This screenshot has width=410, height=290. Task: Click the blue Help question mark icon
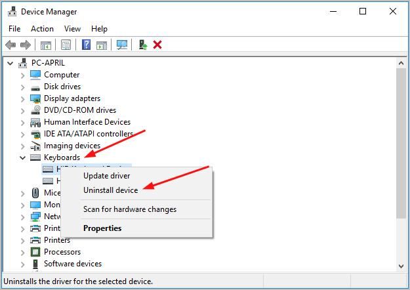pyautogui.click(x=86, y=45)
